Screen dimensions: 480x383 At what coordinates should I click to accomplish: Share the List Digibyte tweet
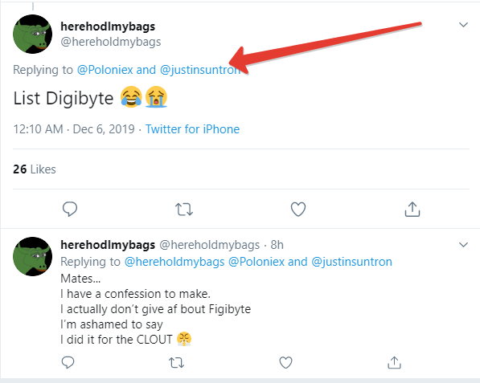click(412, 210)
